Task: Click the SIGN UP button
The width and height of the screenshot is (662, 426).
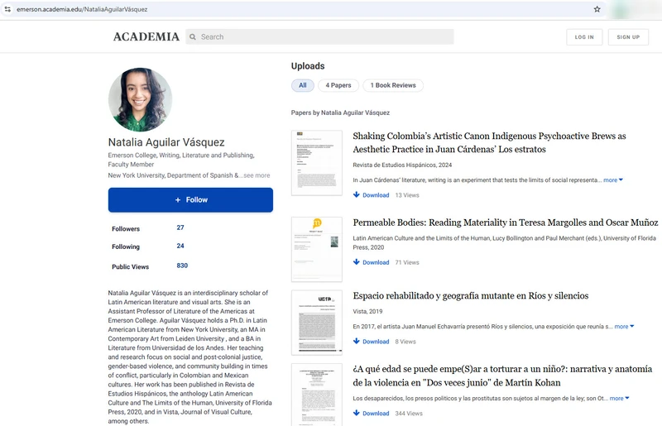Action: point(628,37)
